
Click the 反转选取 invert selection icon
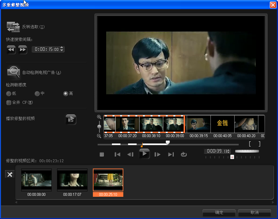(x=13, y=27)
